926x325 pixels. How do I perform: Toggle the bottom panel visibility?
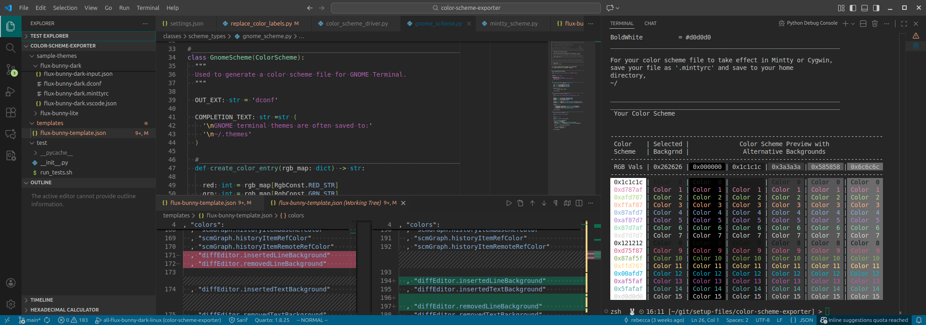click(864, 8)
